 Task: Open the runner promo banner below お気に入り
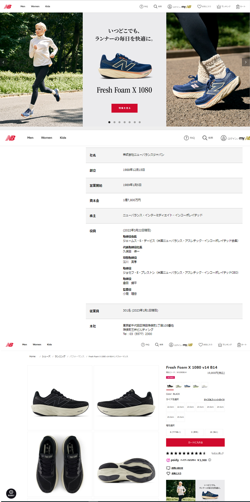click(195, 490)
